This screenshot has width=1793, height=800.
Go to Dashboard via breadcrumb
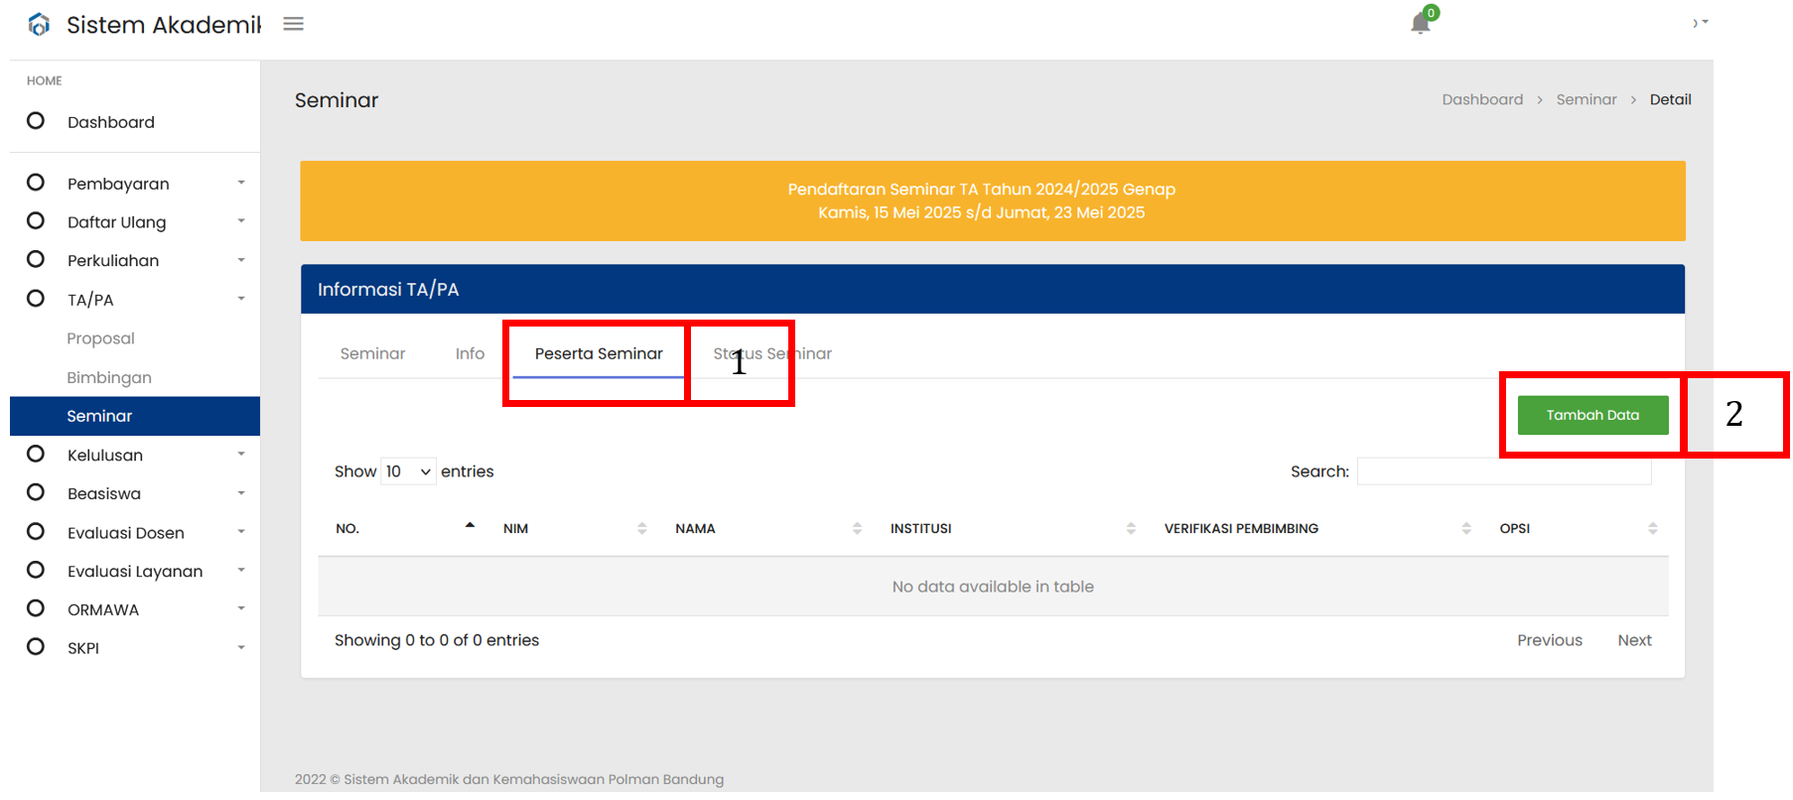[x=1482, y=99]
